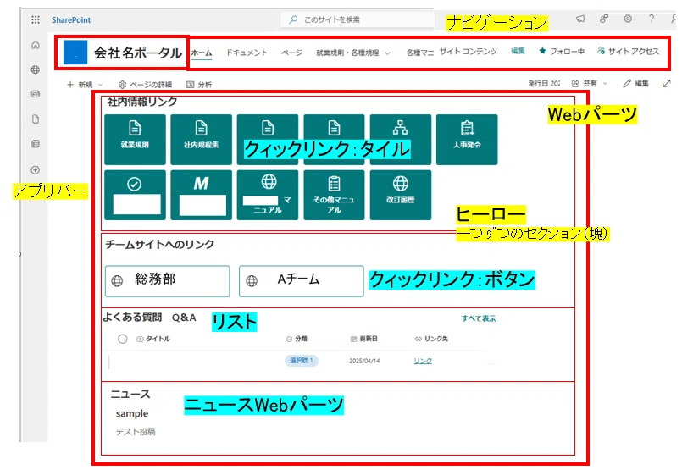Open the リンク hyperlink in list row
This screenshot has height=470, width=682.
pyautogui.click(x=423, y=361)
